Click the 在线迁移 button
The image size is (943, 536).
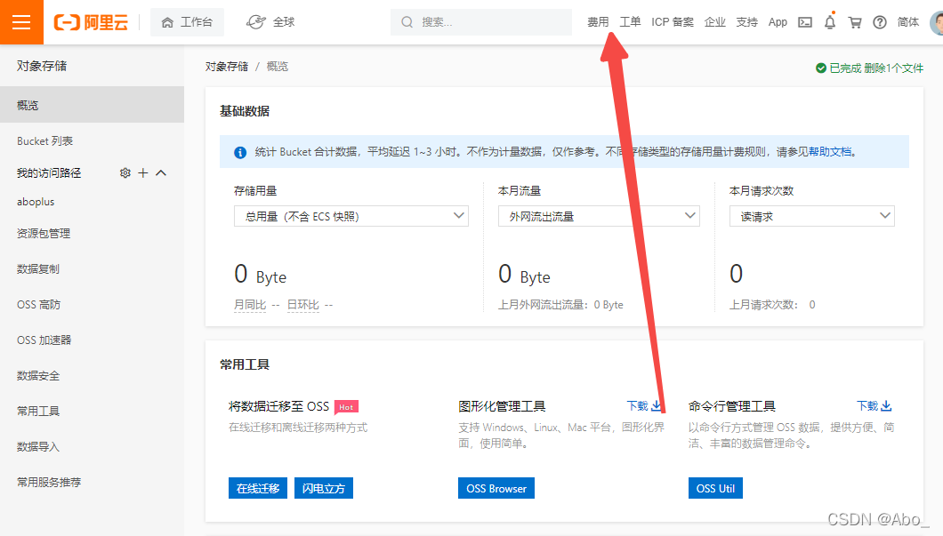(x=258, y=487)
